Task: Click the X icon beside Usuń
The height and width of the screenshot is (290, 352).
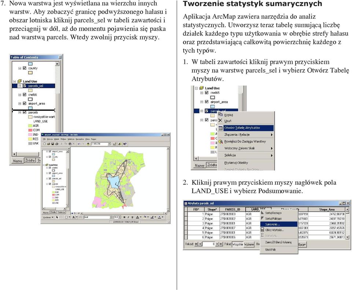Action: 220,121
